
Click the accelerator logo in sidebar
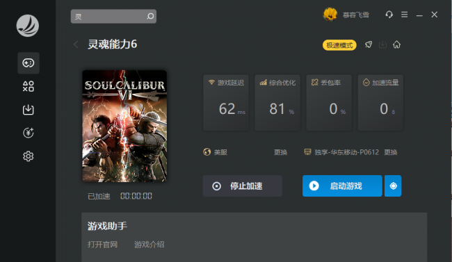click(x=28, y=26)
